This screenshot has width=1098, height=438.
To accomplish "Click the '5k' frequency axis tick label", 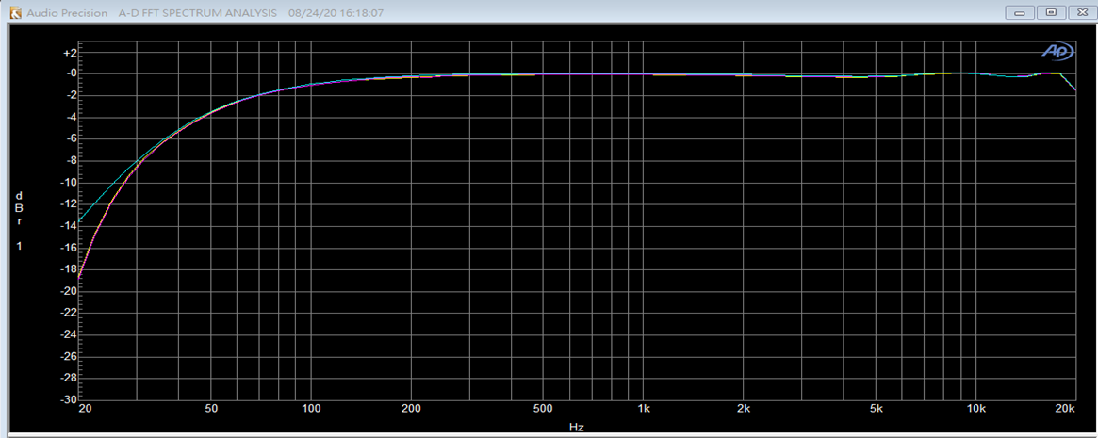I will [876, 410].
